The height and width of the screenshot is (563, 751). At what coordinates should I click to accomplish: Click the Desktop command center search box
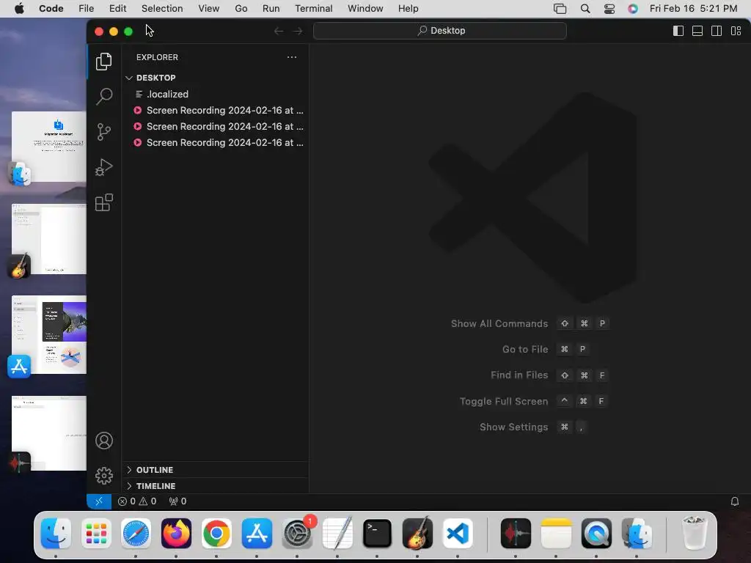click(x=440, y=31)
